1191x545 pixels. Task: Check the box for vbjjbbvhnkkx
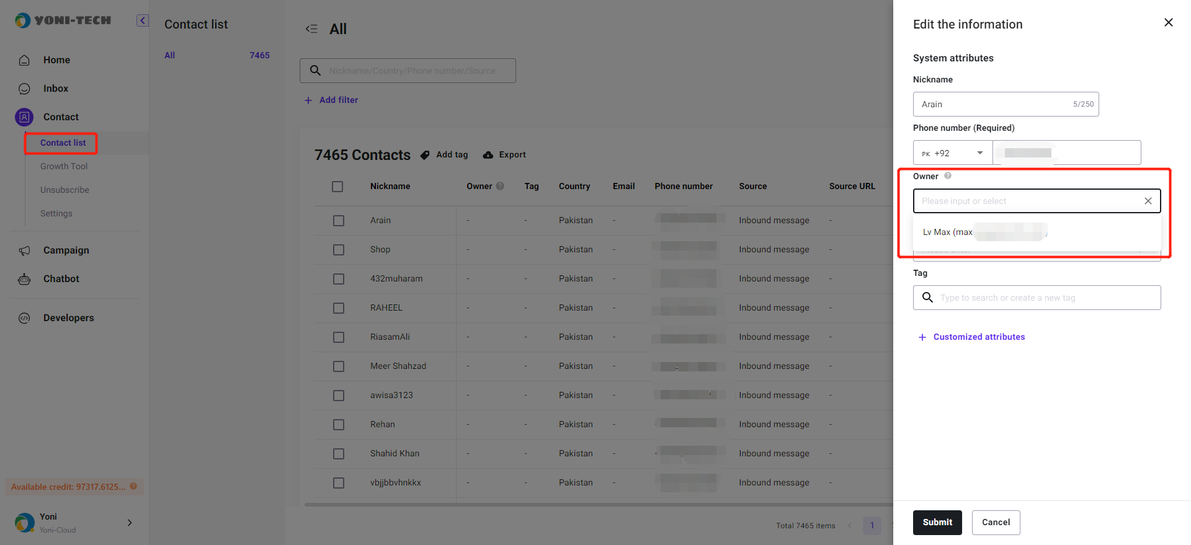tap(339, 483)
